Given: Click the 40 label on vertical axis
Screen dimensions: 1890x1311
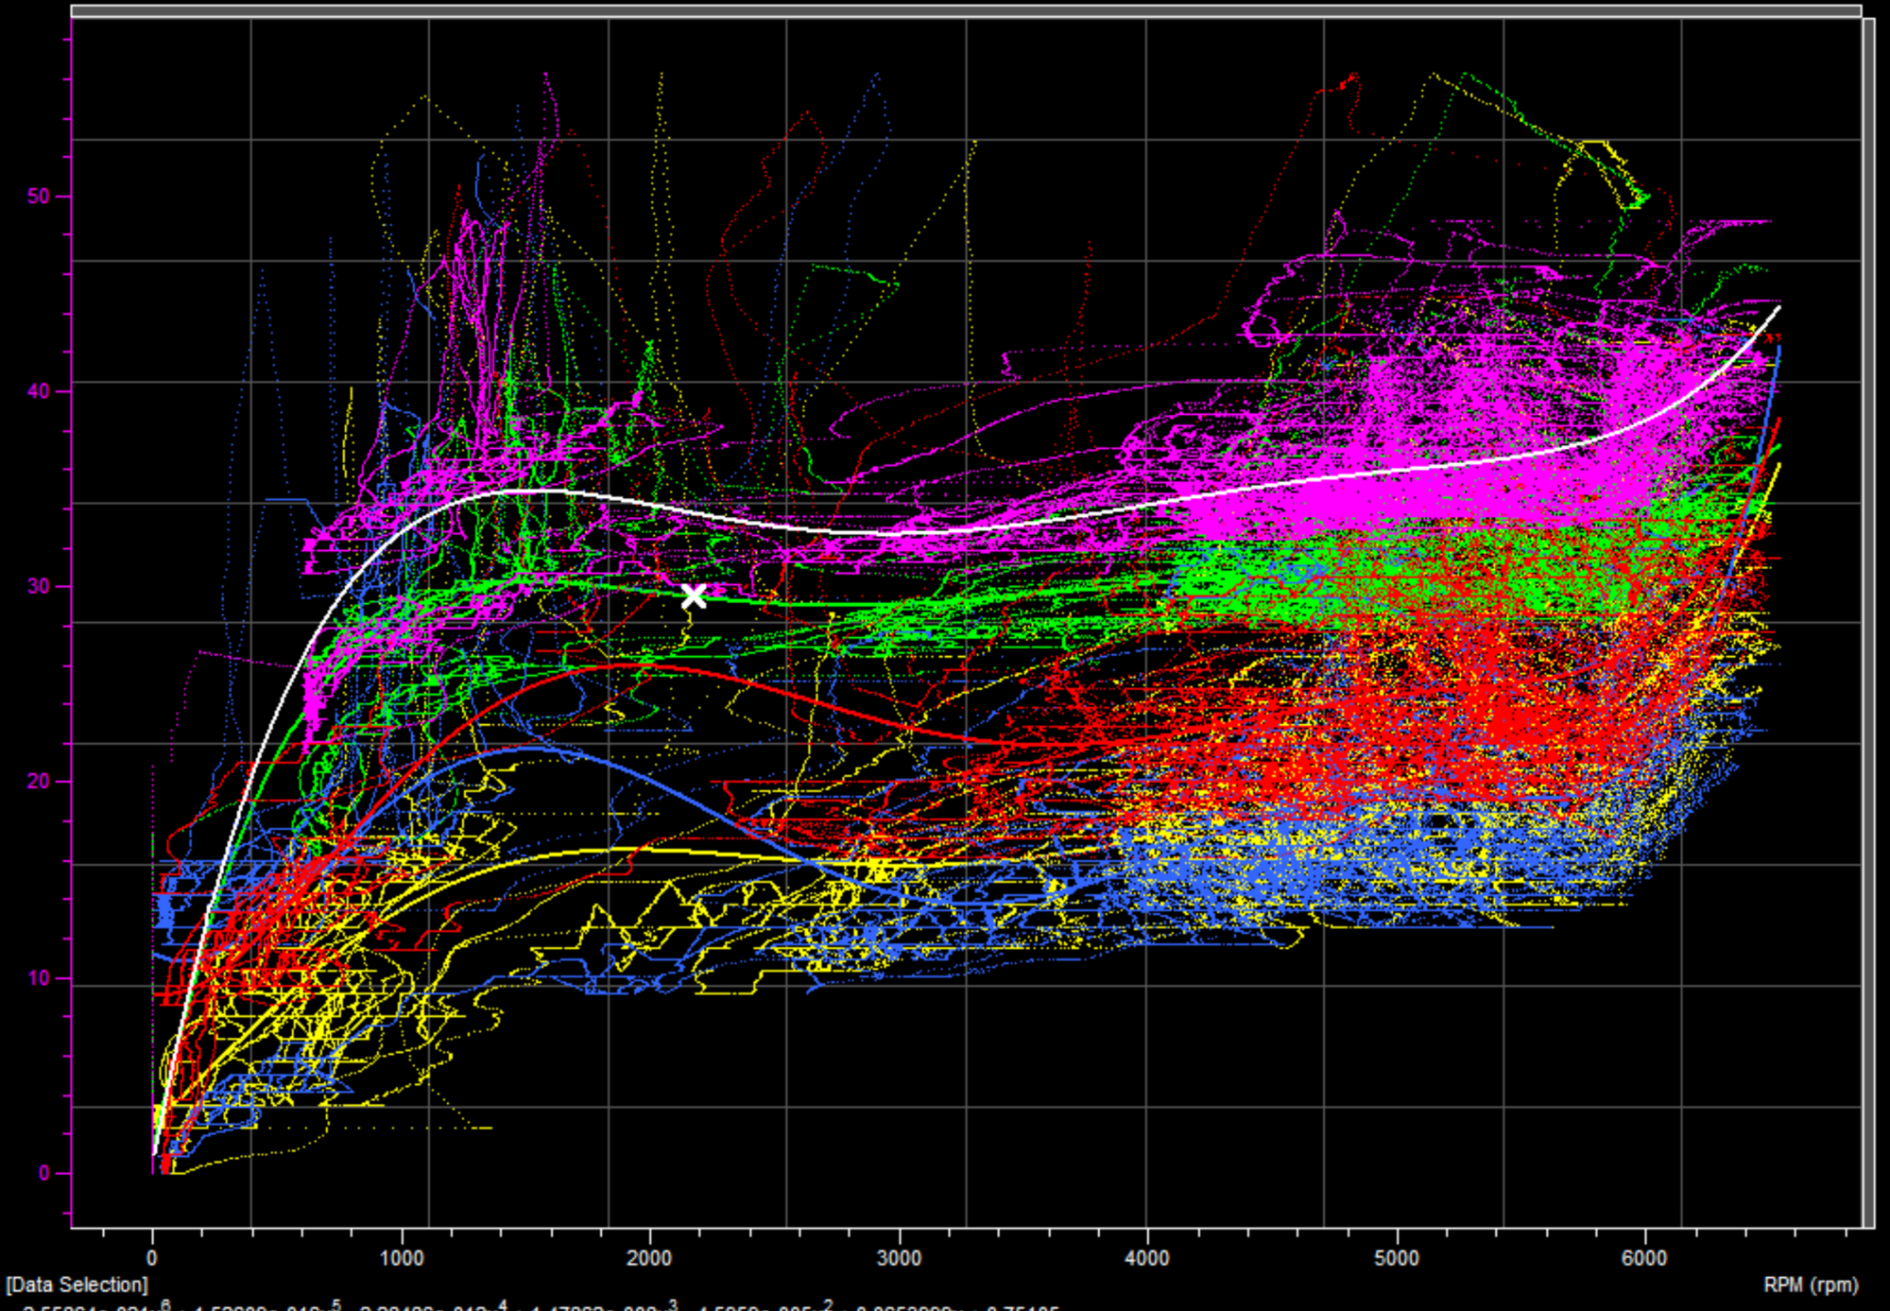Looking at the screenshot, I should coord(39,391).
